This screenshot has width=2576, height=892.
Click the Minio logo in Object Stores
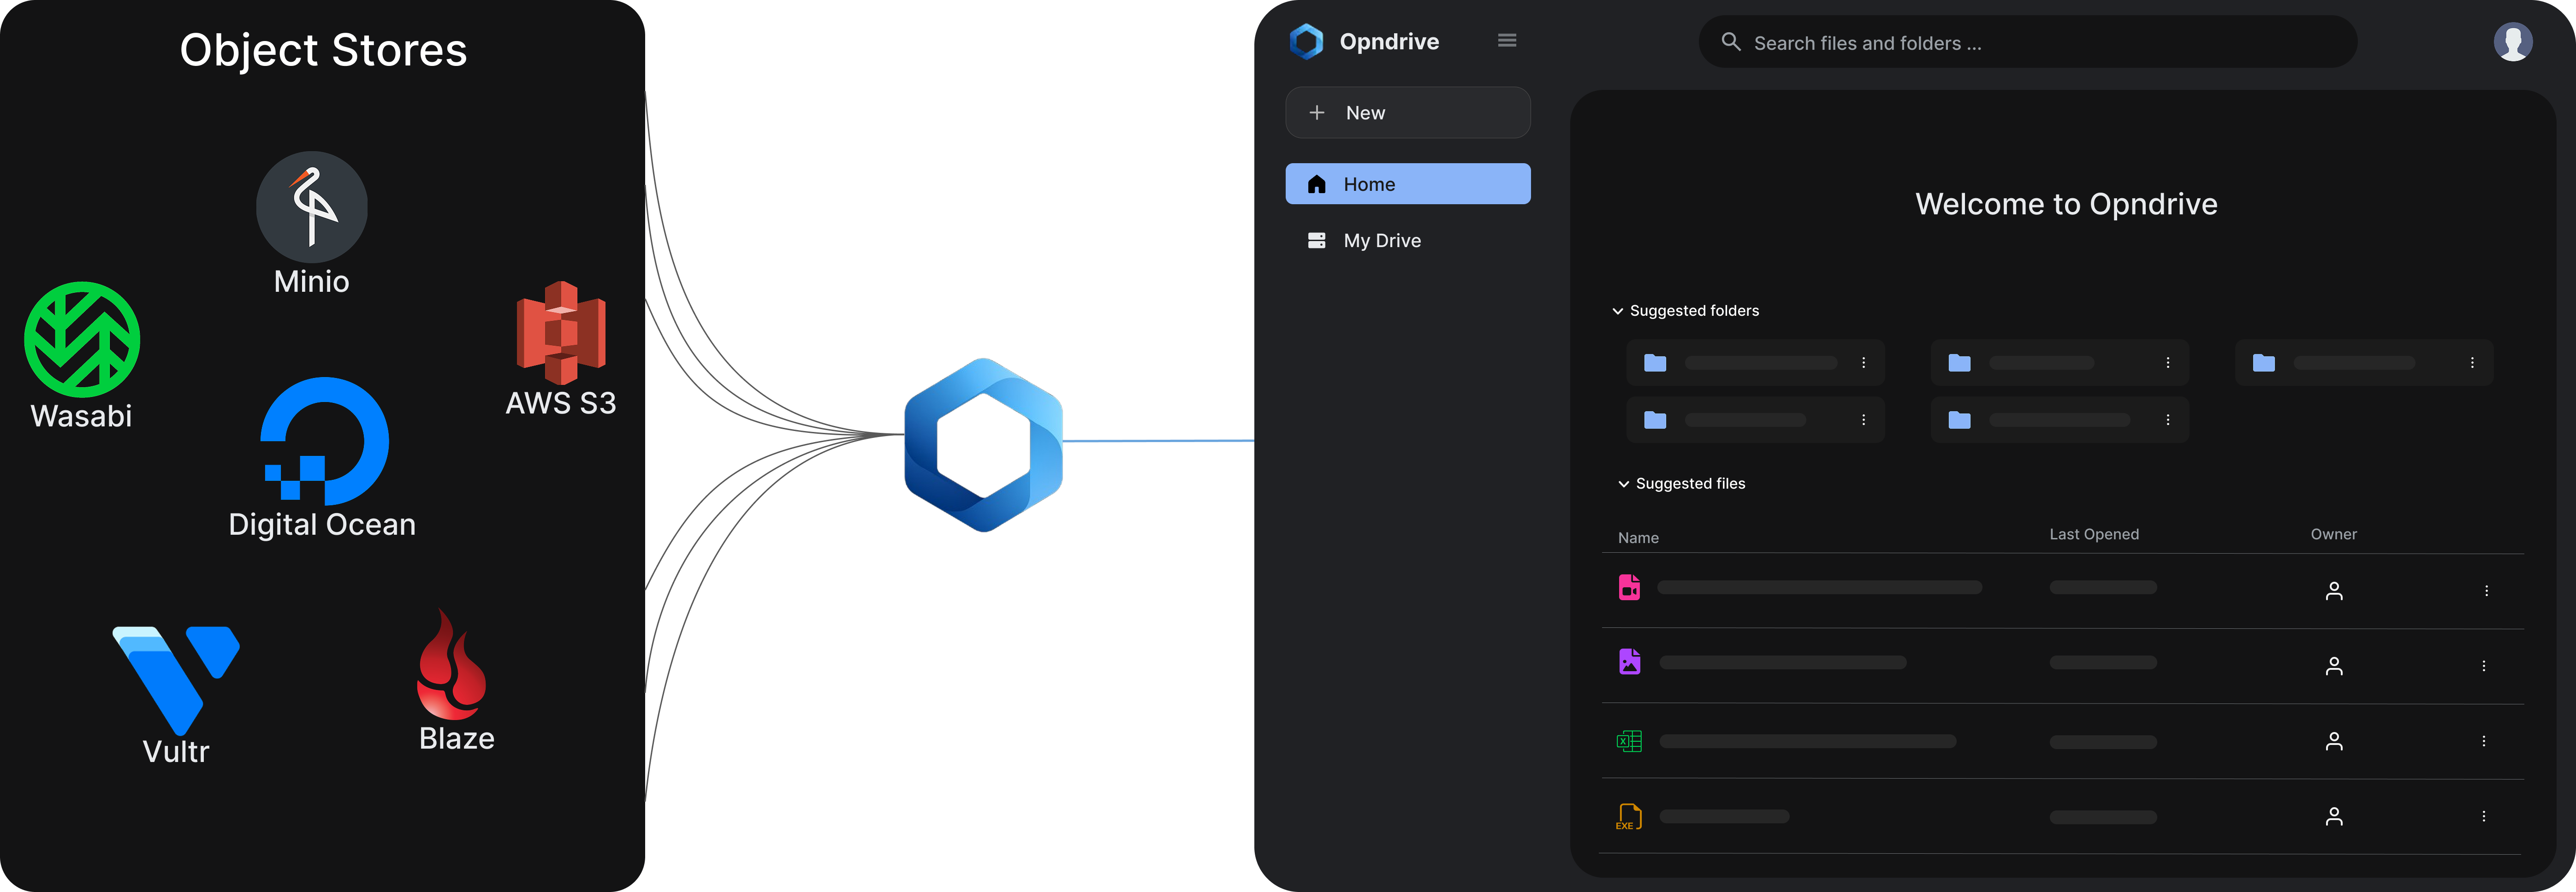coord(312,207)
